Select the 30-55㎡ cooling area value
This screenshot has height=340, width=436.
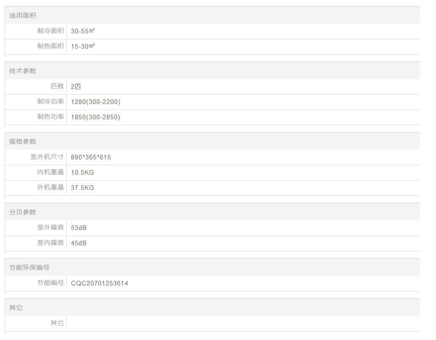tap(83, 31)
